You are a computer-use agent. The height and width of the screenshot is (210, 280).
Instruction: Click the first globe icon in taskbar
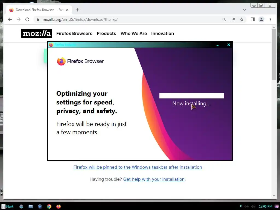point(21,206)
